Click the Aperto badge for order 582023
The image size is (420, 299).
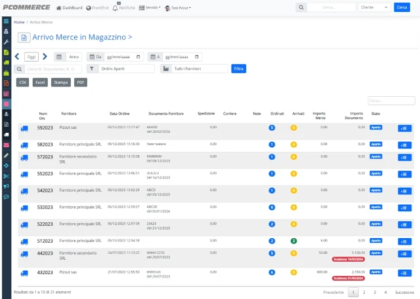pos(376,144)
